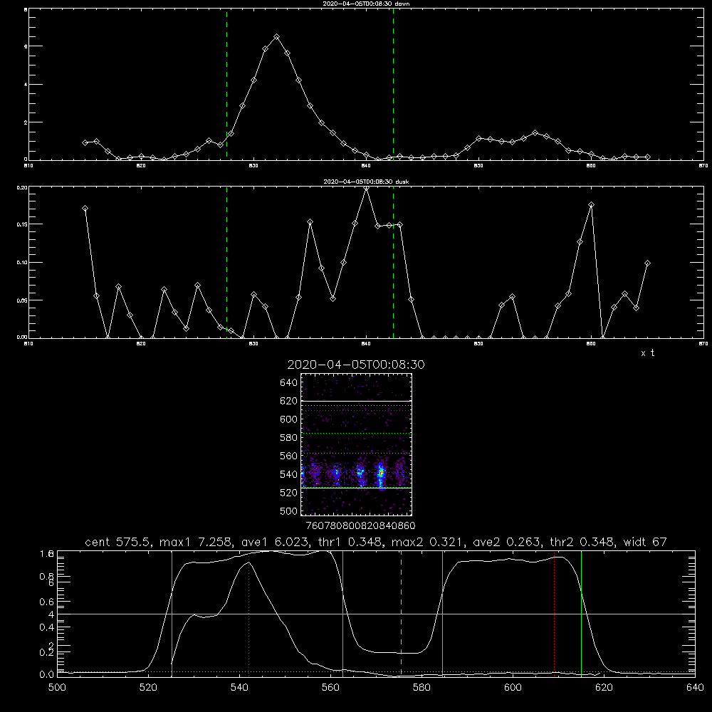Click the 'x t' label below dusk plot
This screenshot has width=712, height=712.
pyautogui.click(x=647, y=353)
